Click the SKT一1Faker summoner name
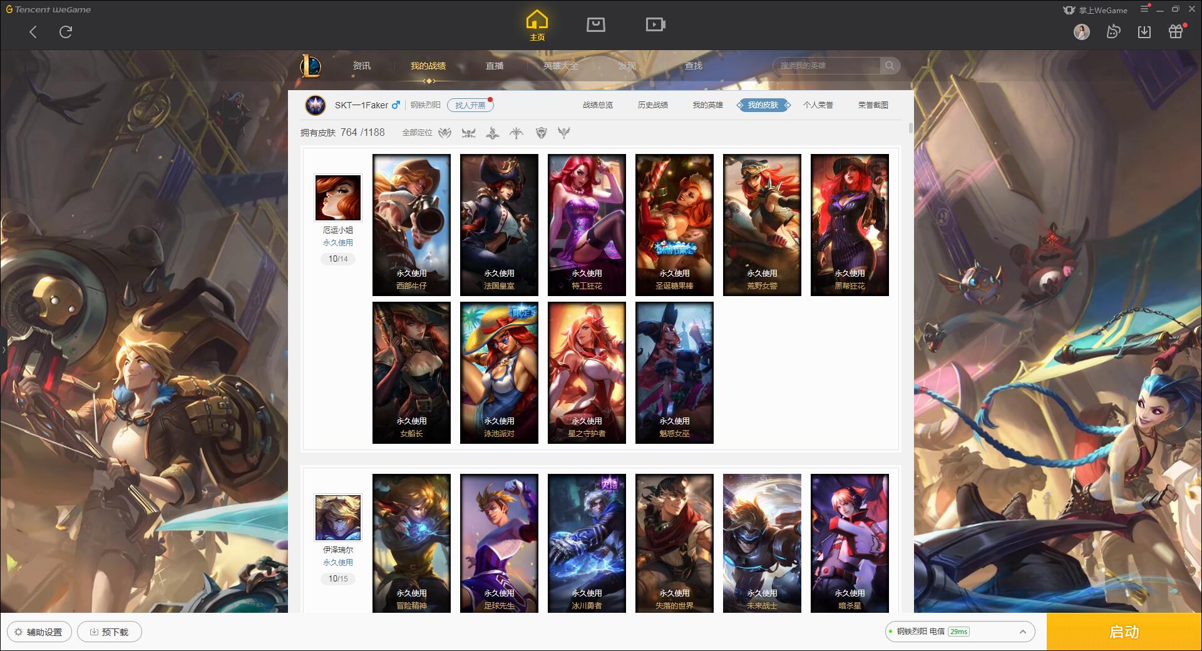1202x651 pixels. tap(361, 105)
